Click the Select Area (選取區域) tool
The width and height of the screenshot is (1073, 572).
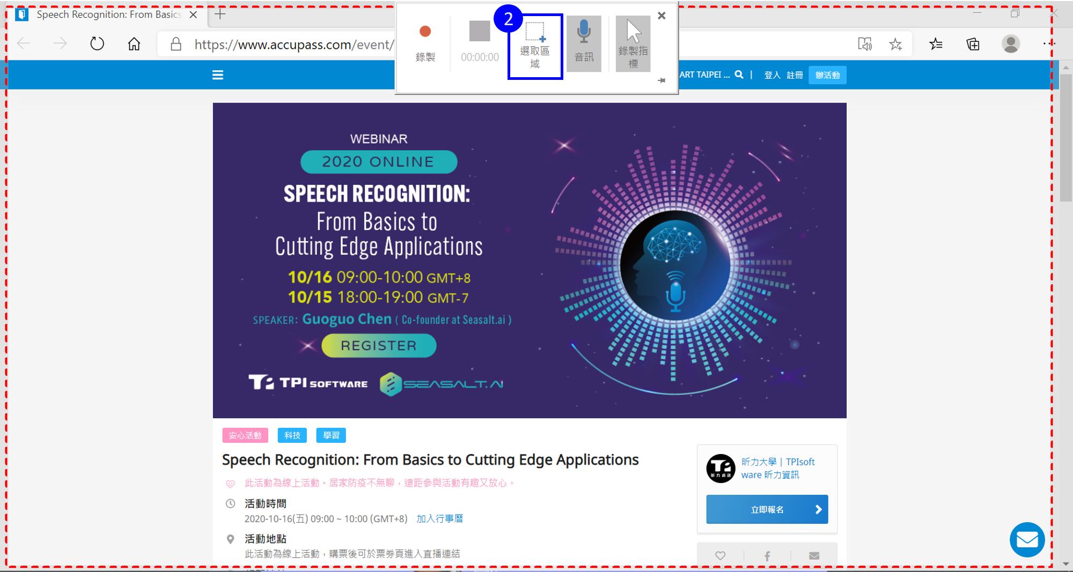pos(535,47)
